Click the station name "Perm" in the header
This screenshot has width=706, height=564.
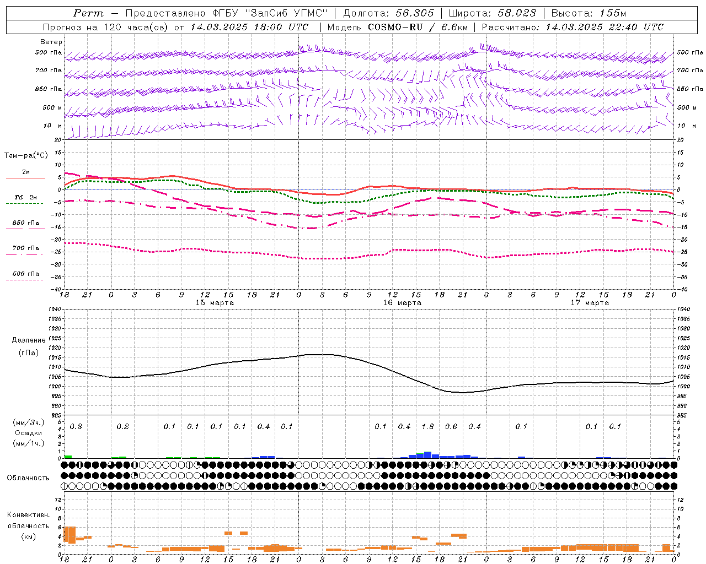88,13
